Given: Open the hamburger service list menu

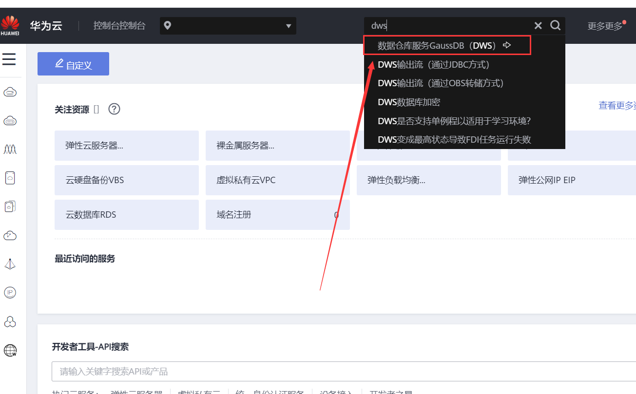Looking at the screenshot, I should 9,59.
